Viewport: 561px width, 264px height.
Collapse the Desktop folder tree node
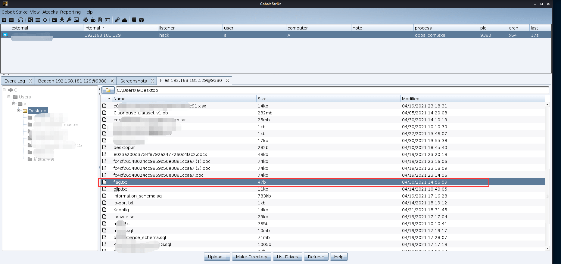19,110
